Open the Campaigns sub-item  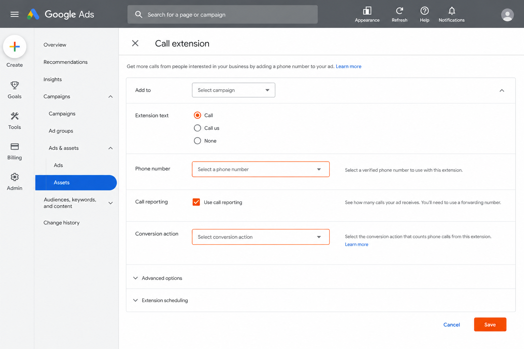[62, 113]
